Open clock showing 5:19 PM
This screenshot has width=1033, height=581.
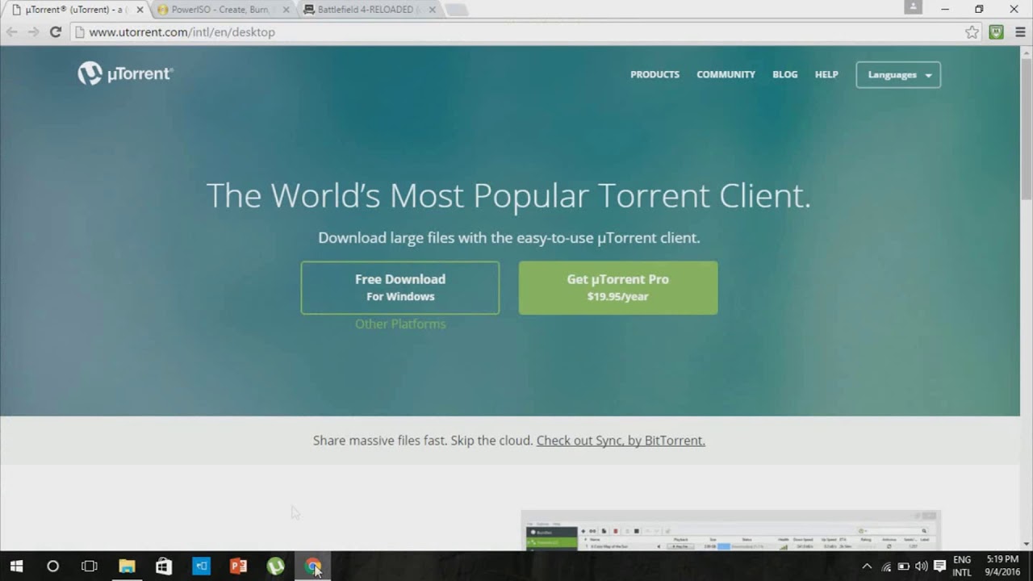[1002, 566]
